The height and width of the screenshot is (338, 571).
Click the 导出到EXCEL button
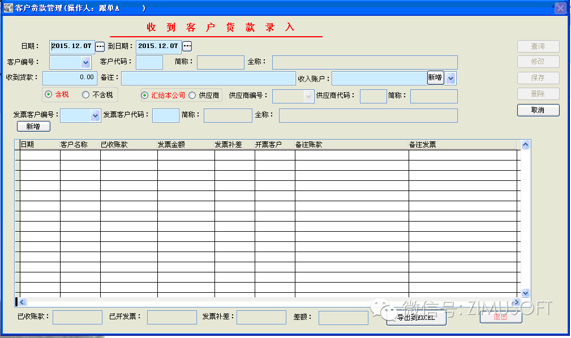pyautogui.click(x=416, y=318)
